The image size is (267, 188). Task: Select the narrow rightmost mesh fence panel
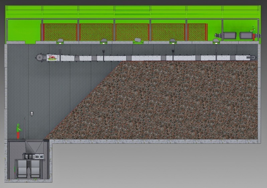[197, 32]
